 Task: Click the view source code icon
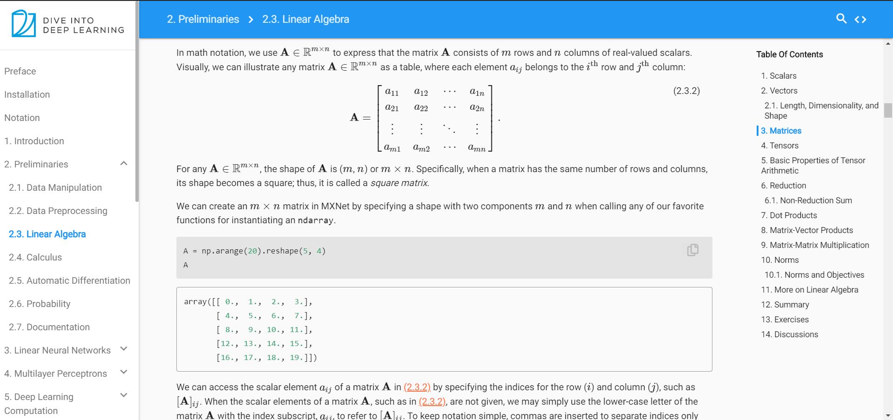[x=860, y=19]
